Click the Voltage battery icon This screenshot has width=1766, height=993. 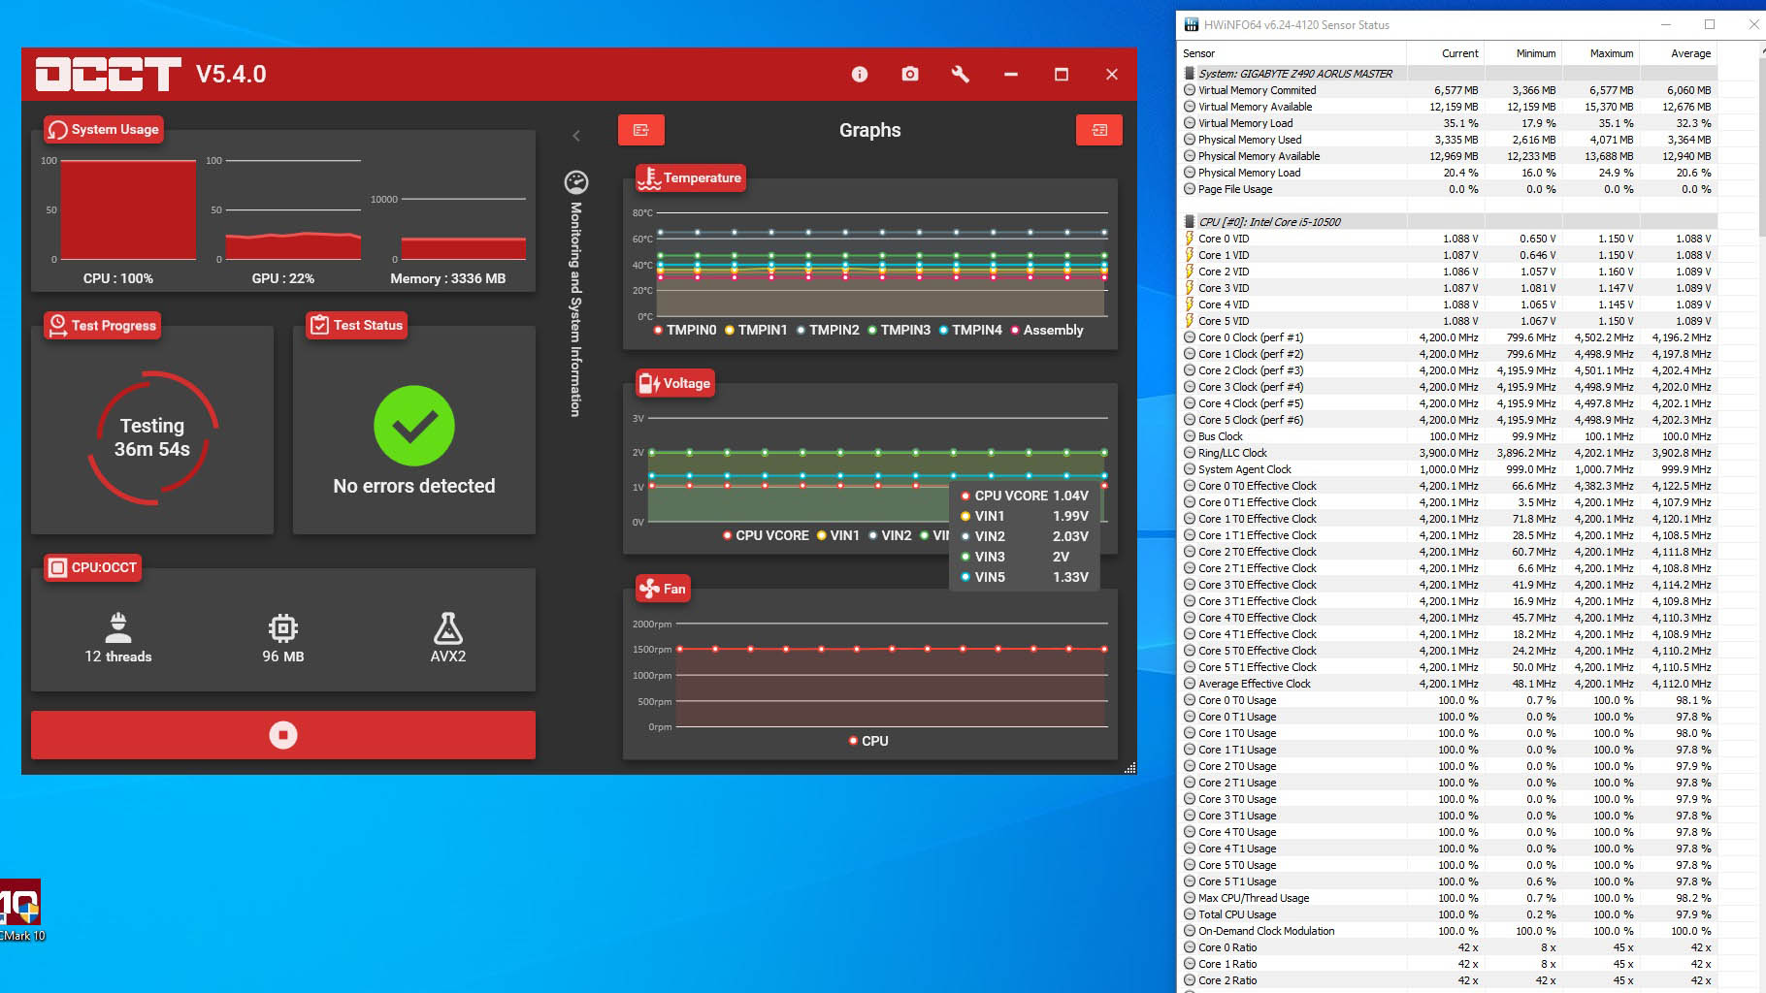coord(649,383)
